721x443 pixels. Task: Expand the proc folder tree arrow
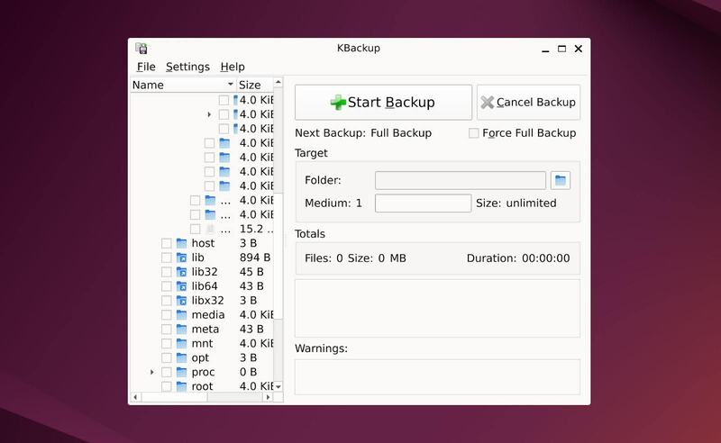coord(151,372)
